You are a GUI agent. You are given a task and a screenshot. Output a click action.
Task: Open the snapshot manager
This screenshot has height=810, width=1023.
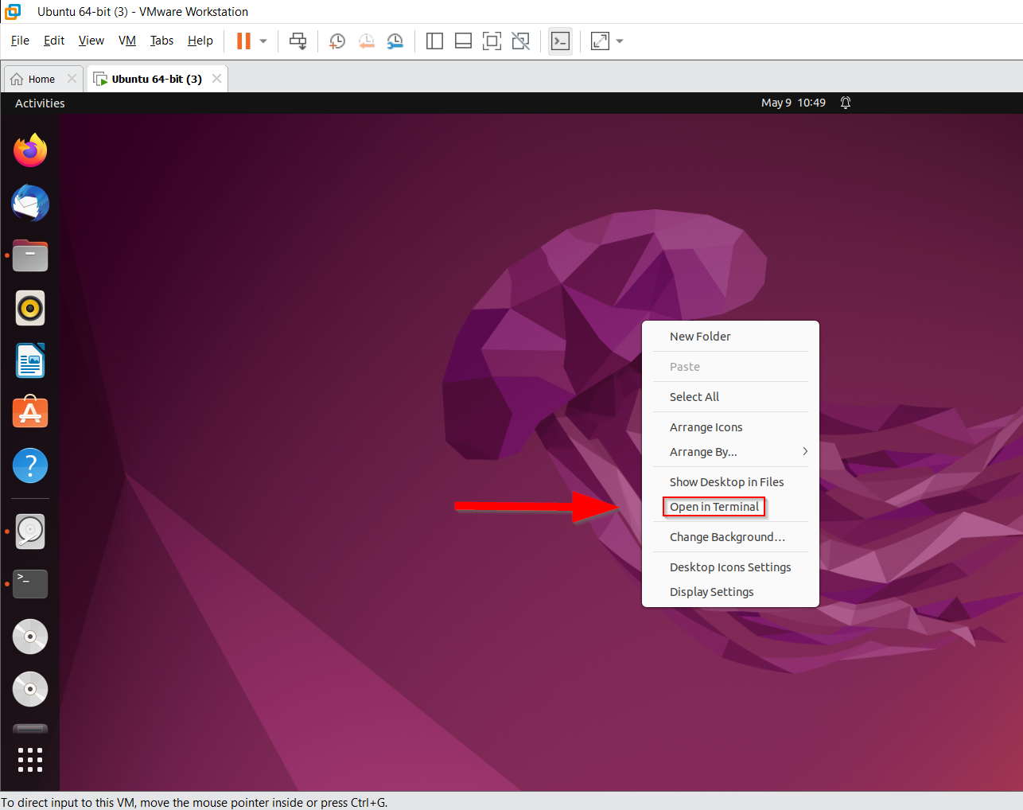coord(395,41)
